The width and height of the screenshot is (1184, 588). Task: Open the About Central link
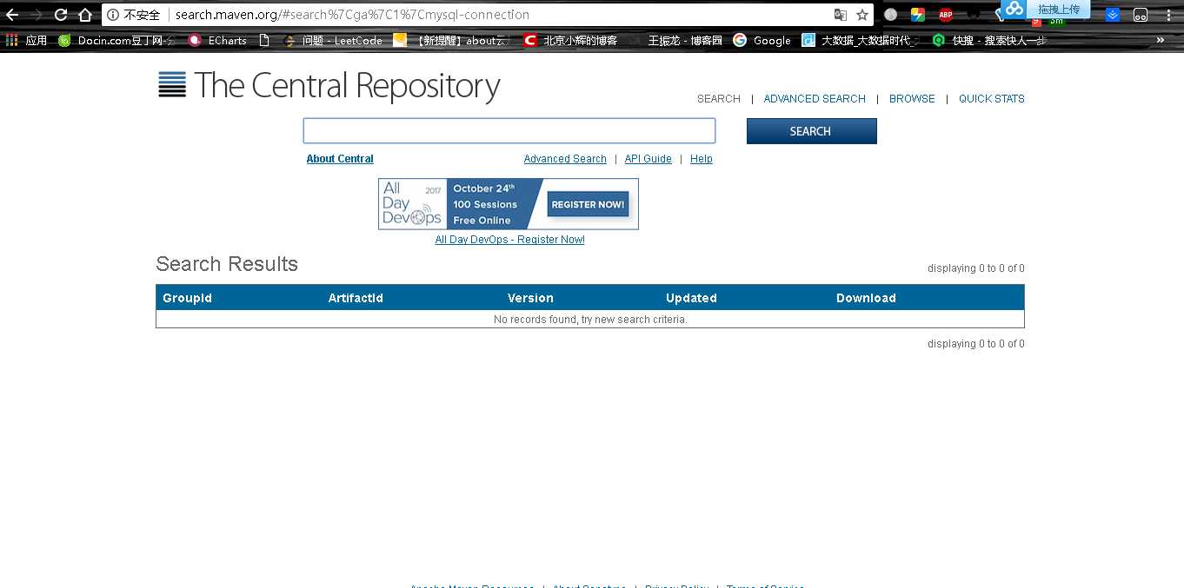340,159
